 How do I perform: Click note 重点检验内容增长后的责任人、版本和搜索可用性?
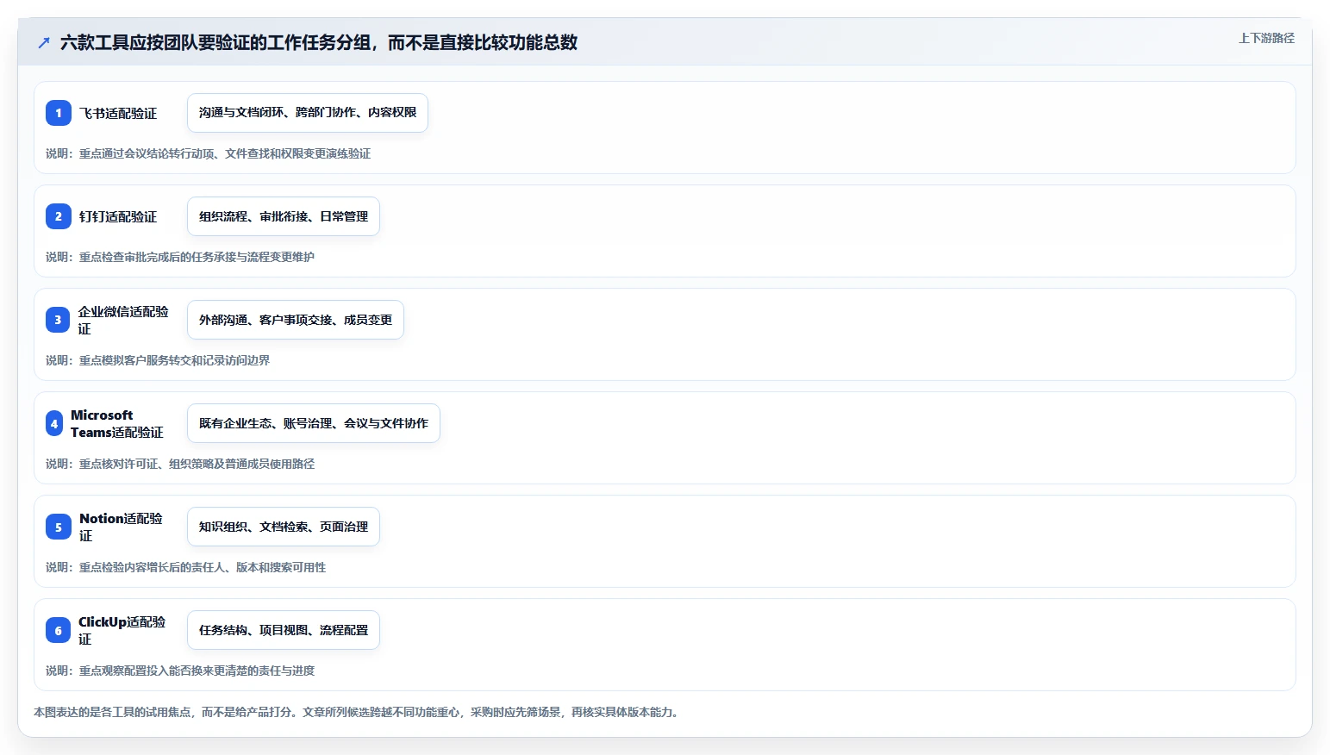[x=203, y=567]
